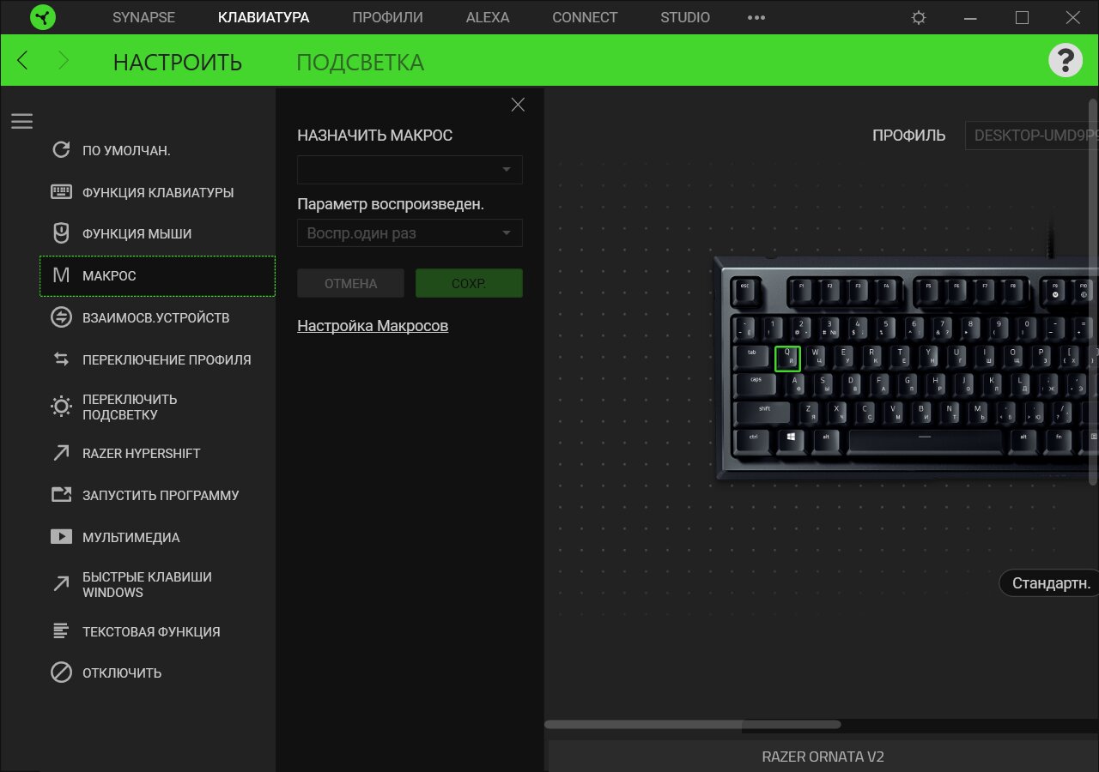Select the НАСТРОИТЬ subtab
This screenshot has height=772, width=1099.
pos(178,63)
